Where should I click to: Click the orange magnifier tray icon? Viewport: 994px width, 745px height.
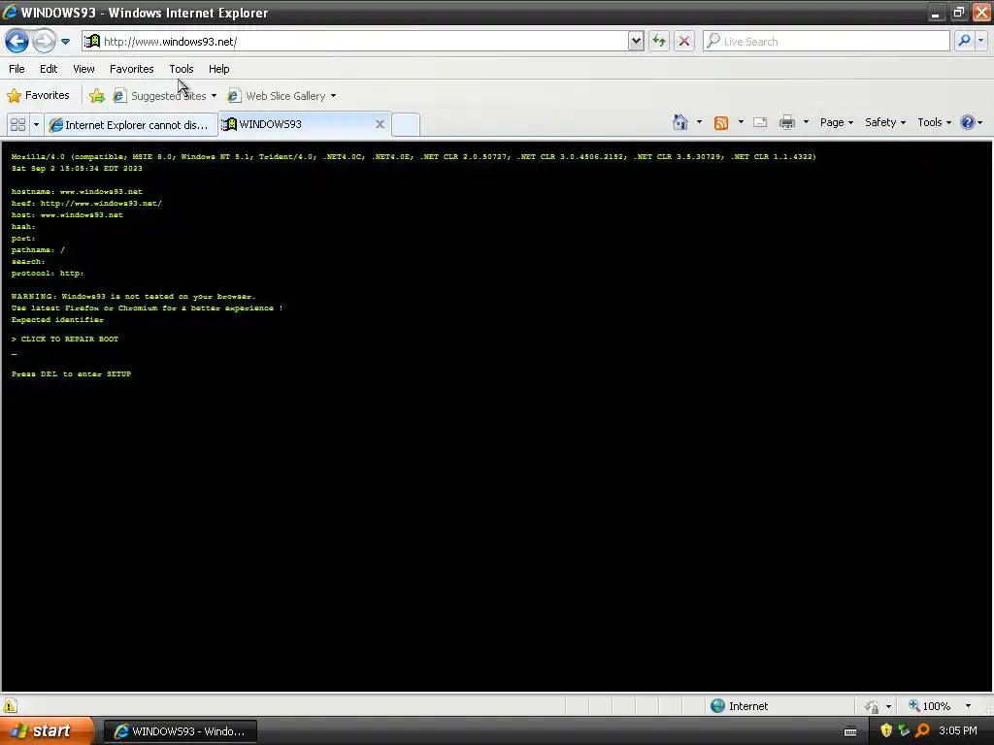point(922,730)
